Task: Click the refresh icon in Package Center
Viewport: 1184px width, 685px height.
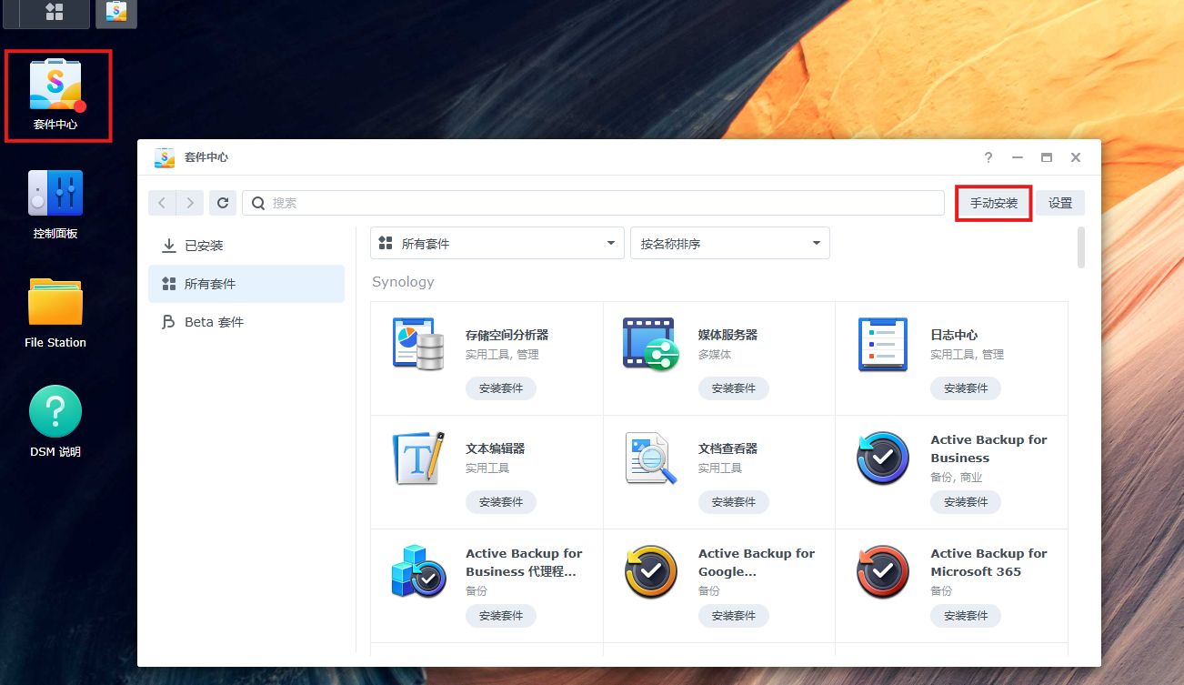Action: tap(223, 203)
